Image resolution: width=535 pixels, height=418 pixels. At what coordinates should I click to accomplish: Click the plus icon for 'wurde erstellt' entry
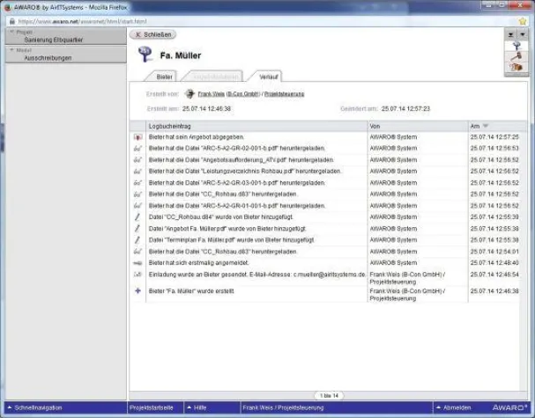click(x=137, y=290)
